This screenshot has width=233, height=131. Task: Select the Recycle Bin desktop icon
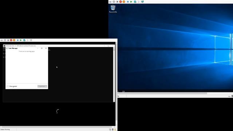[x=113, y=9]
